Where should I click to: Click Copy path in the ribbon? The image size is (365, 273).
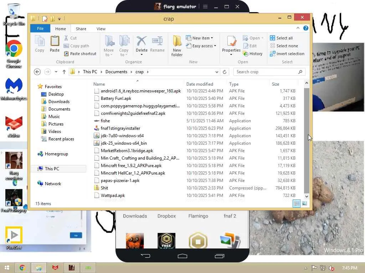click(76, 46)
